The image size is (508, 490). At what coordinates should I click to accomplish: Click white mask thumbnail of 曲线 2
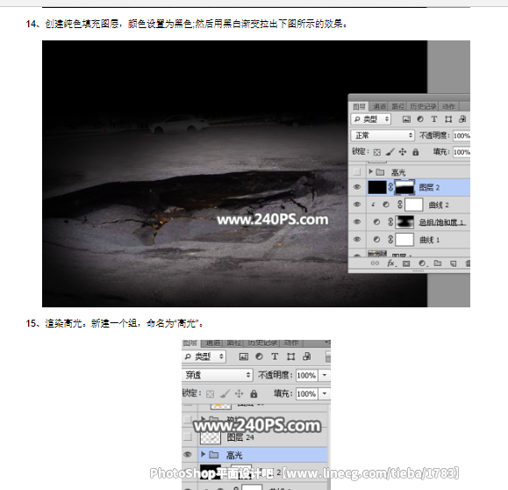pyautogui.click(x=414, y=205)
